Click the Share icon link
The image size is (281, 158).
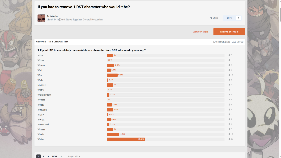[x=214, y=18]
